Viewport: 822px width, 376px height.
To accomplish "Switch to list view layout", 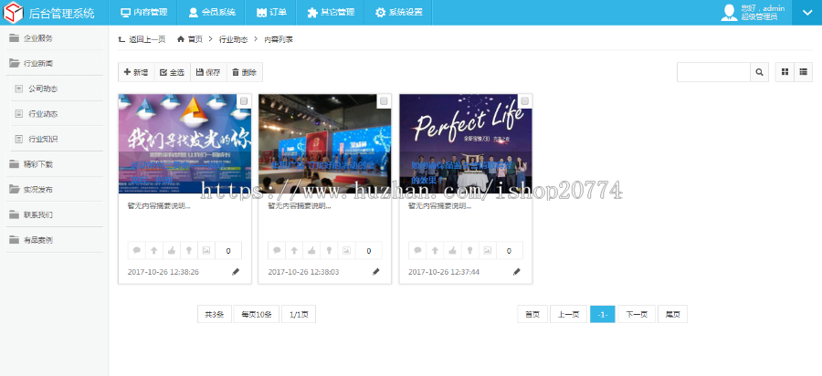I will tap(804, 72).
